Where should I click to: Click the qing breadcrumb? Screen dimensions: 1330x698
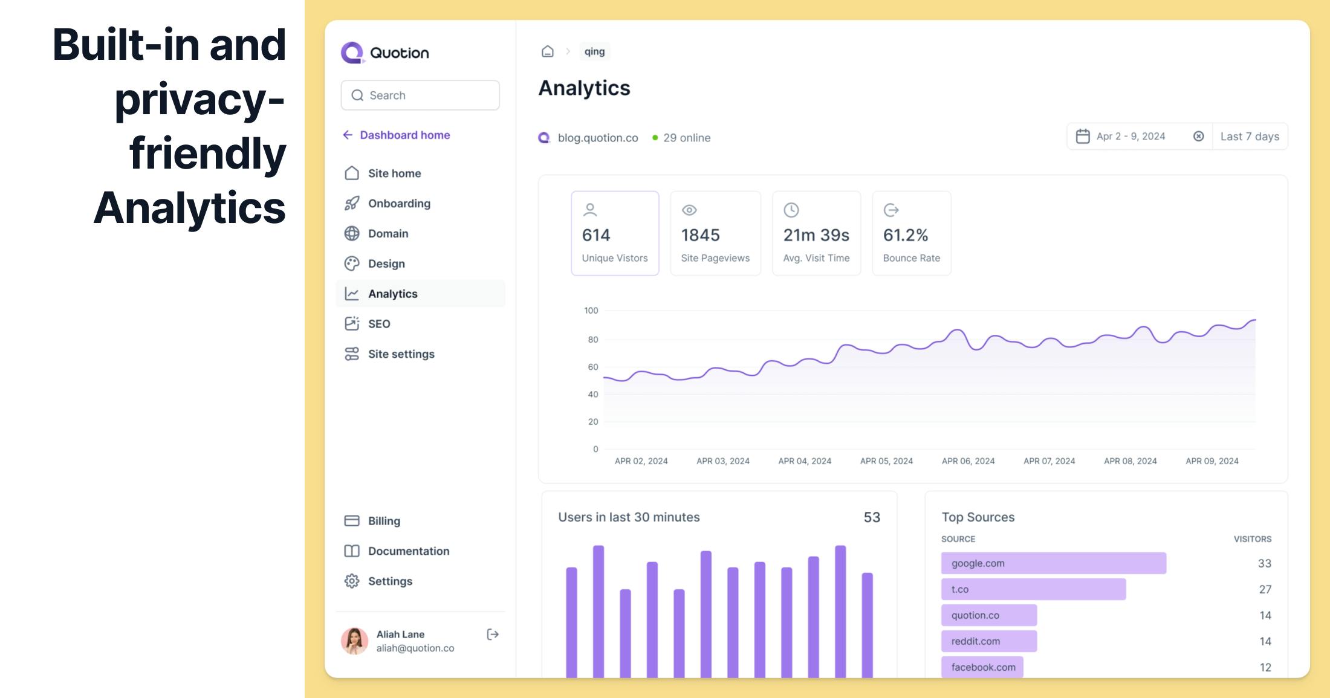pyautogui.click(x=595, y=51)
